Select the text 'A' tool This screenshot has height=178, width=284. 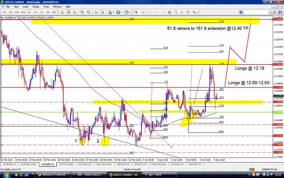(x=182, y=12)
